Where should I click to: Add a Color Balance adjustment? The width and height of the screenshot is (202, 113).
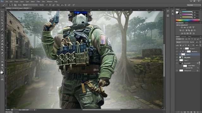pos(183,30)
